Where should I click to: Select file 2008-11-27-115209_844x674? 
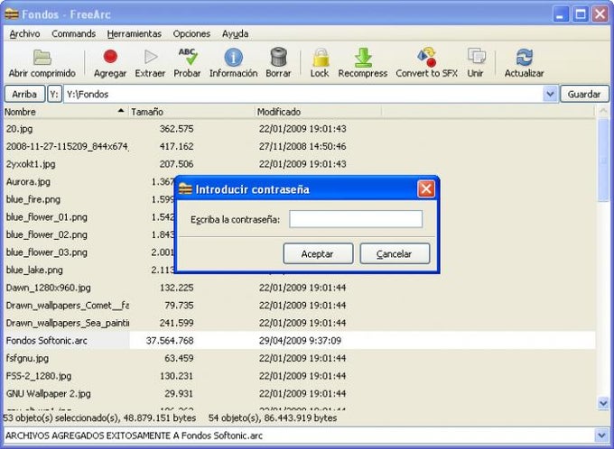pyautogui.click(x=67, y=147)
